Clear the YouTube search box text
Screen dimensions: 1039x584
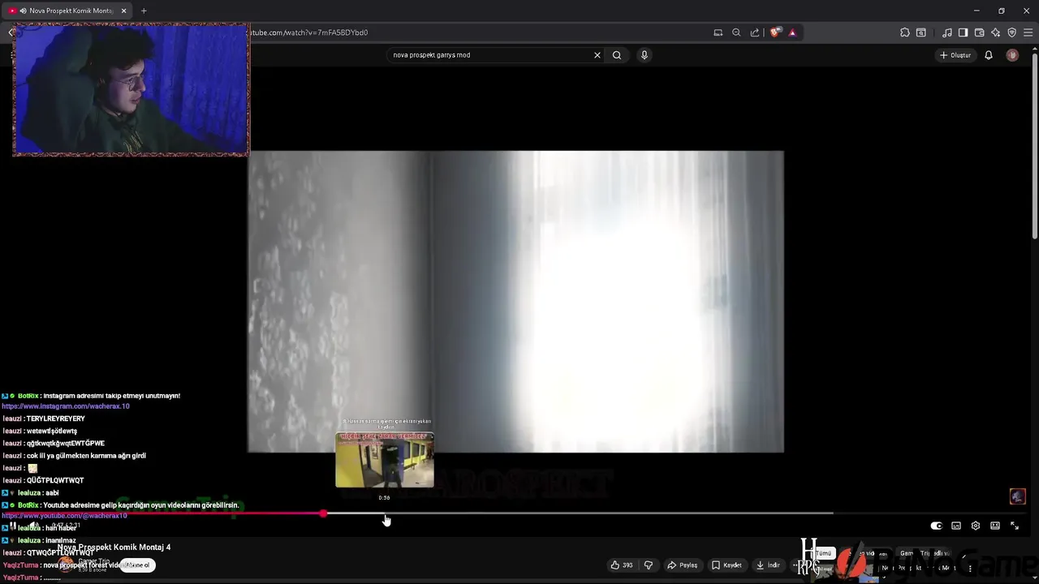click(x=597, y=55)
